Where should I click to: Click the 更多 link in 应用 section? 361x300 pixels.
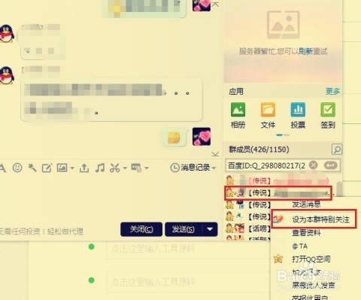332,91
